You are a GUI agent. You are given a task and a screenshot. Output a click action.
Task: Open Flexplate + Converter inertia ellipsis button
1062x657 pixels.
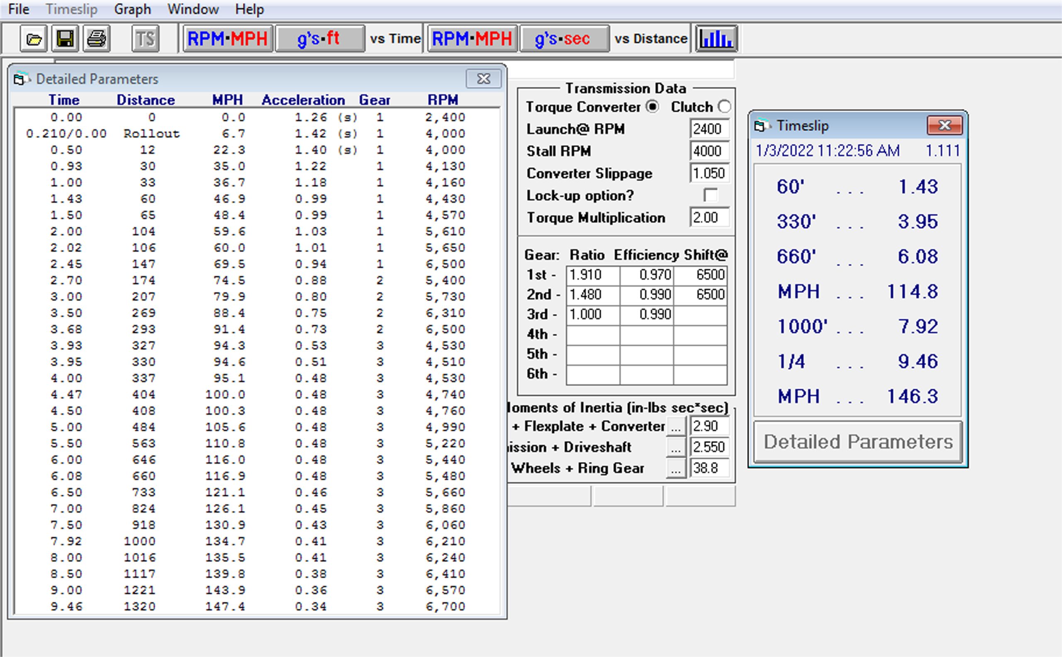click(675, 426)
